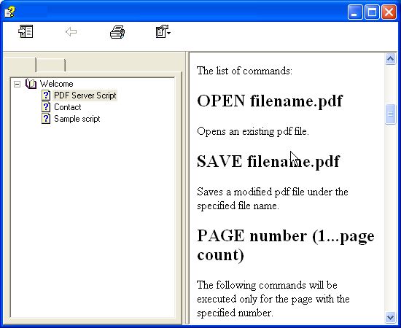Switch to the second navigation tab
Viewport: 401px width, 328px height.
tap(50, 65)
